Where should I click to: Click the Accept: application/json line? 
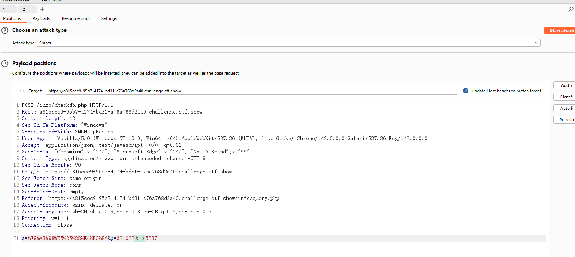101,145
